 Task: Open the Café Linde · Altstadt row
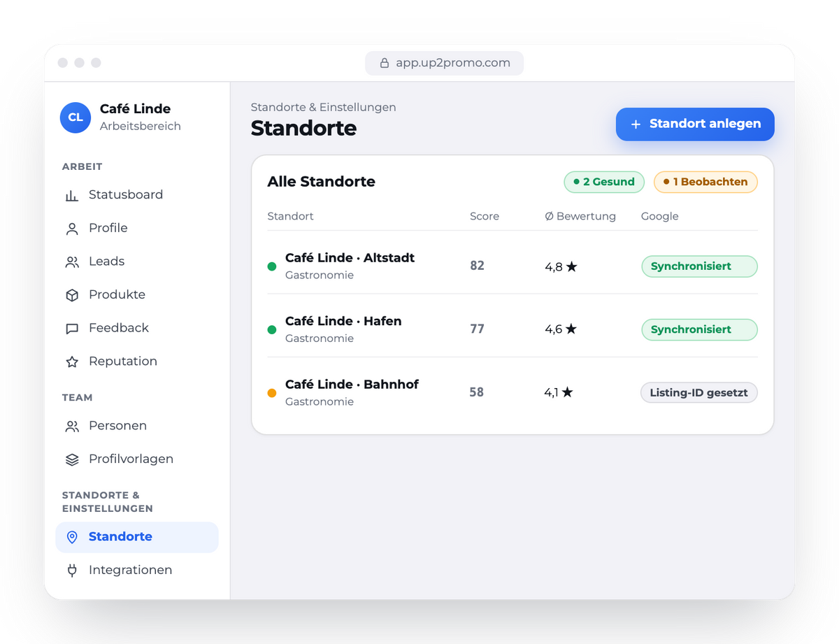click(x=512, y=266)
